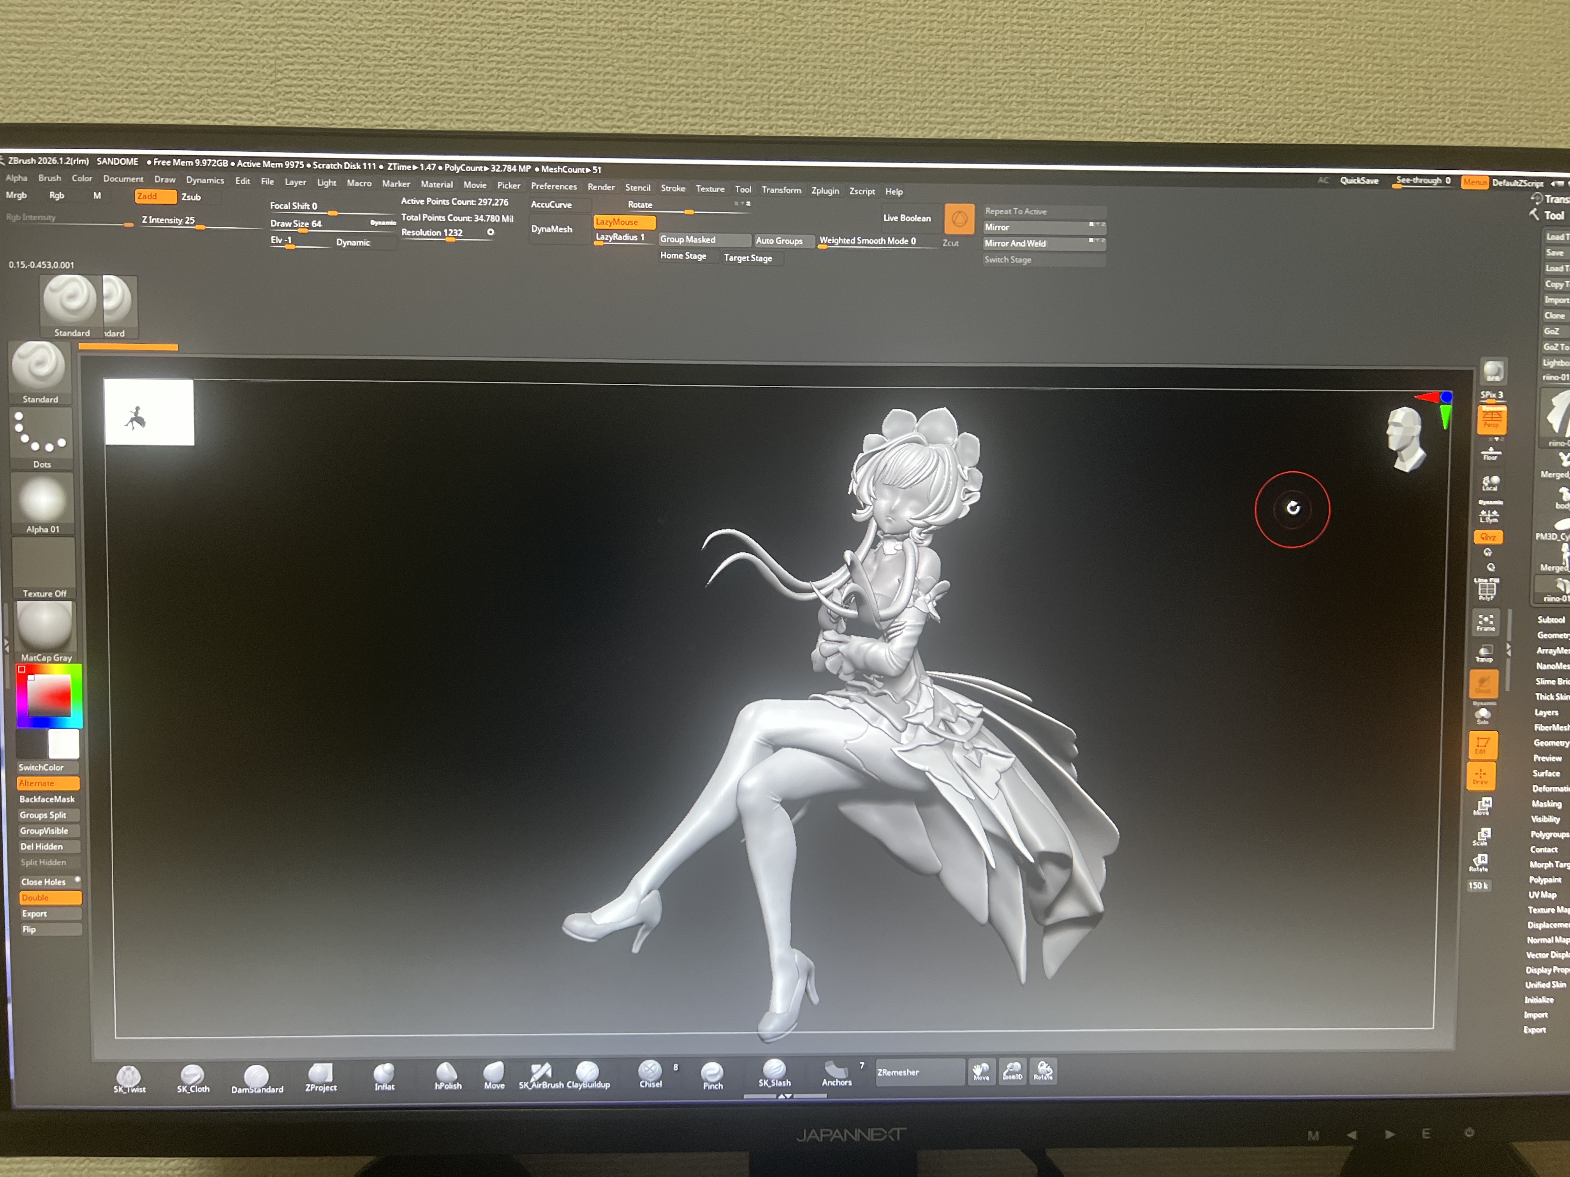Open the Alpha 01 picker
The image size is (1570, 1177).
(42, 504)
